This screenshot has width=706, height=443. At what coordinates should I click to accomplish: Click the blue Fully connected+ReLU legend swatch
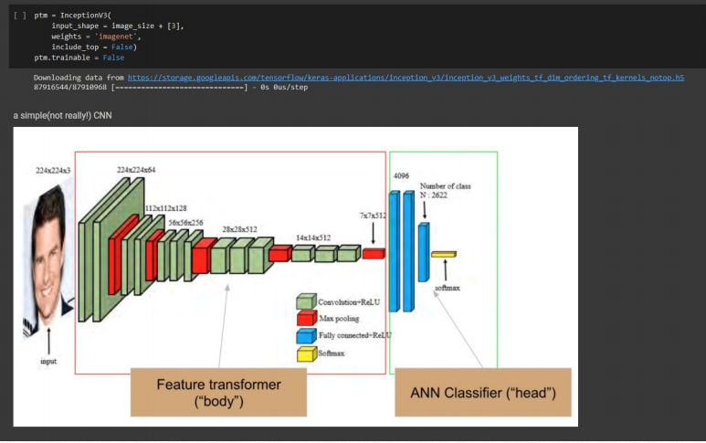click(306, 336)
